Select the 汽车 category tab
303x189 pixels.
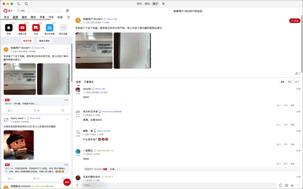click(x=51, y=17)
